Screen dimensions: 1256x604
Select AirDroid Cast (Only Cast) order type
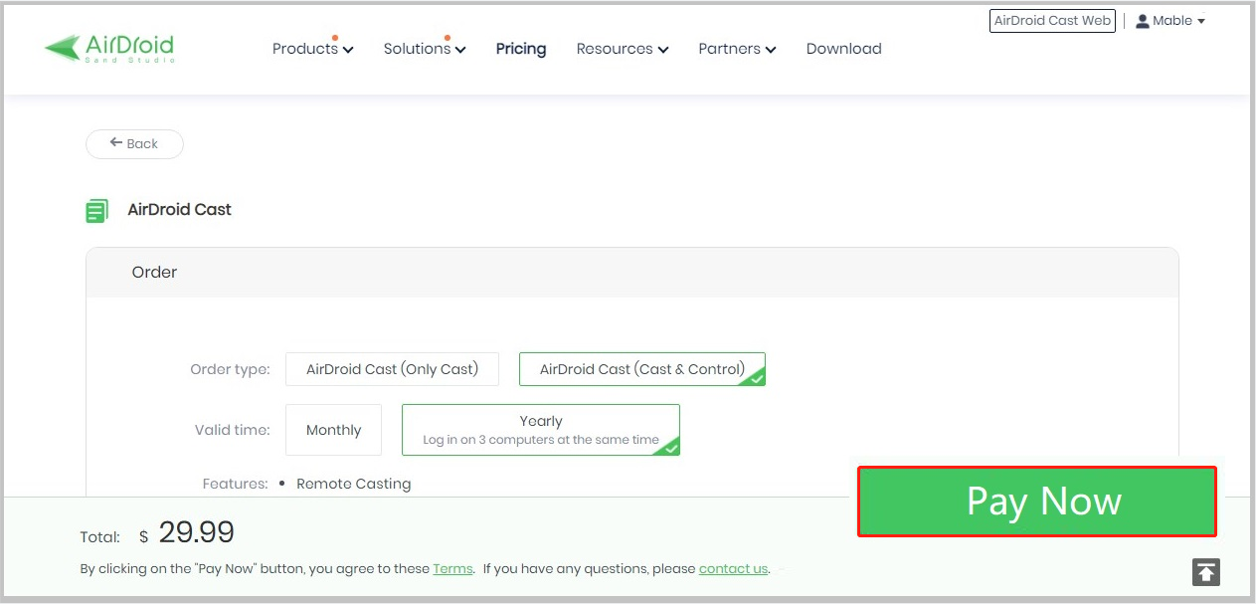point(392,369)
